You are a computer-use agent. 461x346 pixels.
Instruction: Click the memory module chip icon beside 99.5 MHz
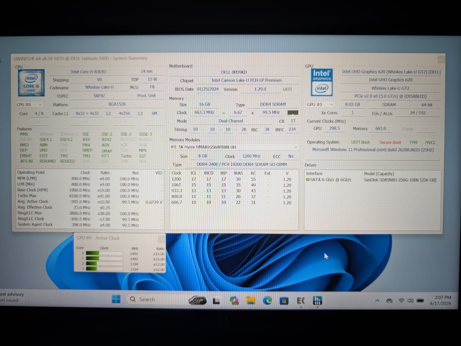coord(293,112)
